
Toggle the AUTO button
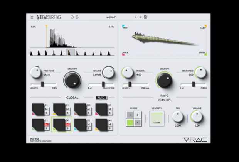coord(101,98)
